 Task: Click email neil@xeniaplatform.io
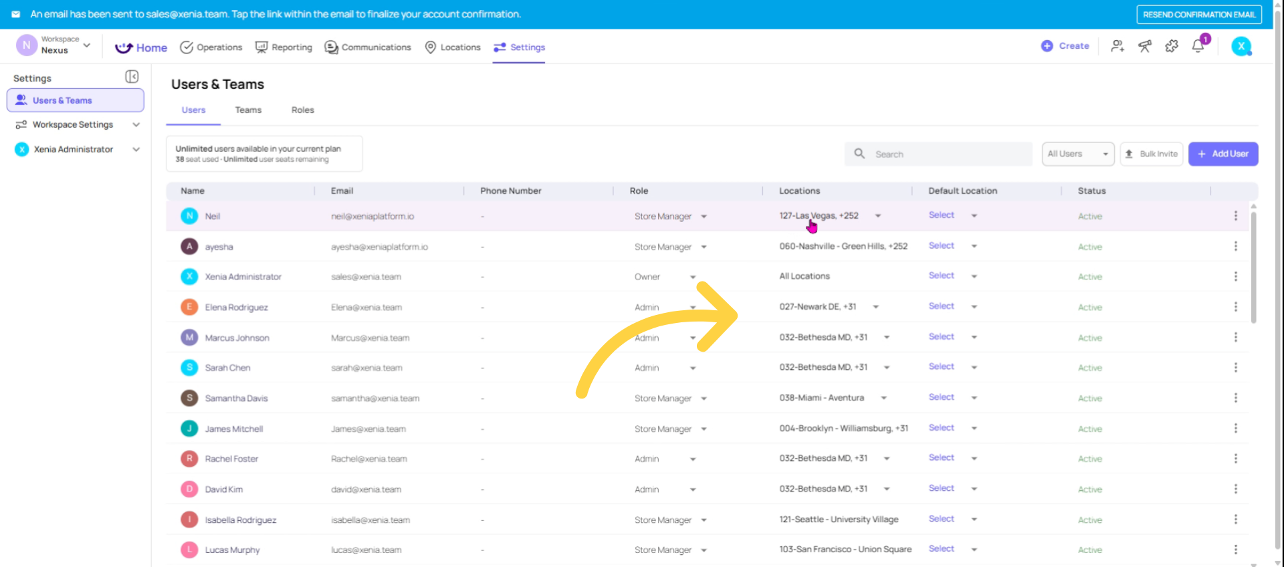tap(372, 217)
